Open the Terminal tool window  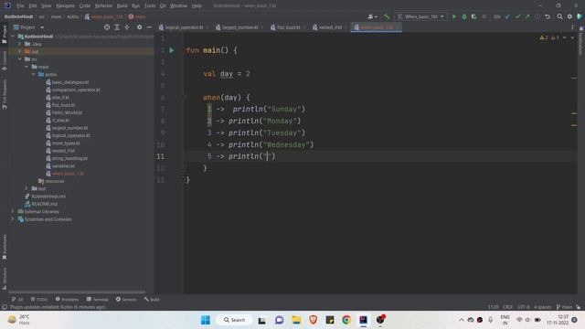[98, 299]
